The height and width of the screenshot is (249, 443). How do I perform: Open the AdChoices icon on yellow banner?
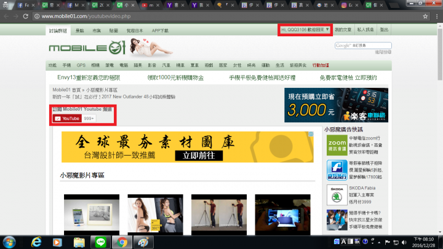(311, 134)
